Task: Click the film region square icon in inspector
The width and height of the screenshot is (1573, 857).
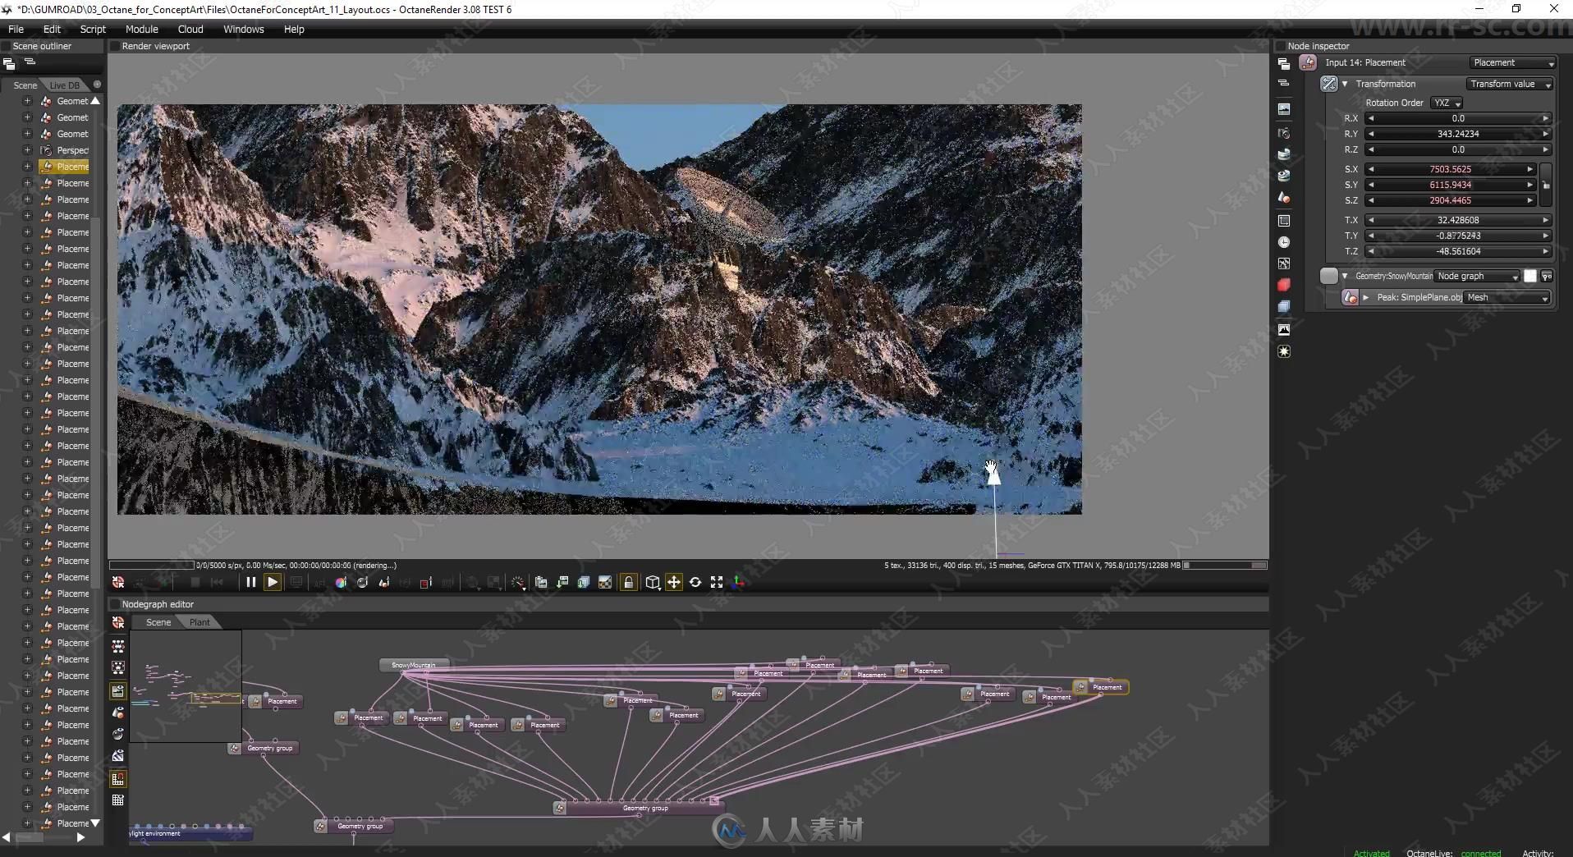Action: click(1284, 220)
